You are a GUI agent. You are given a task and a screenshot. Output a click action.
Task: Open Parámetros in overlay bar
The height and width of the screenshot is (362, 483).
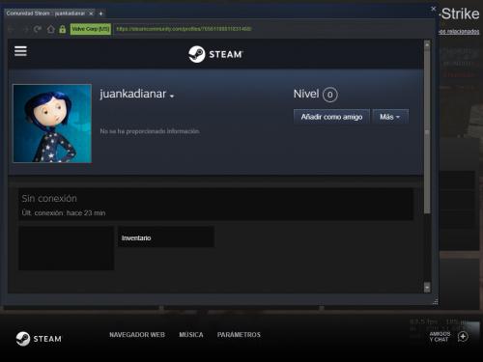(239, 335)
